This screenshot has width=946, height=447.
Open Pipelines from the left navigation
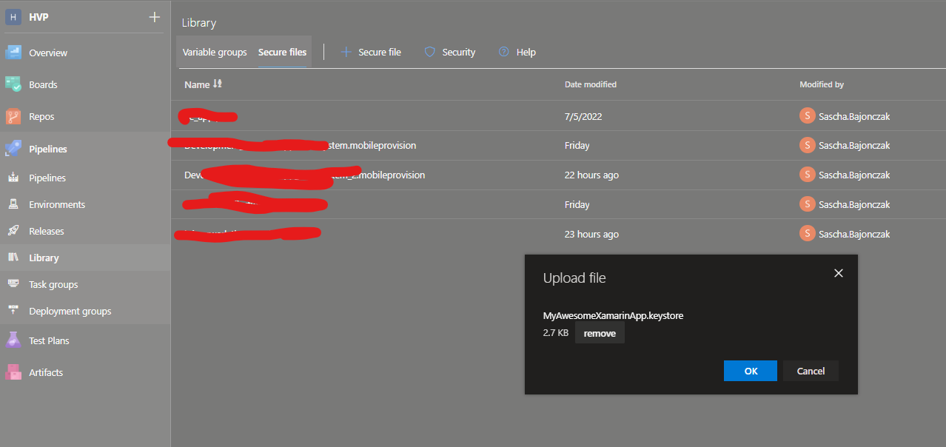coord(47,148)
